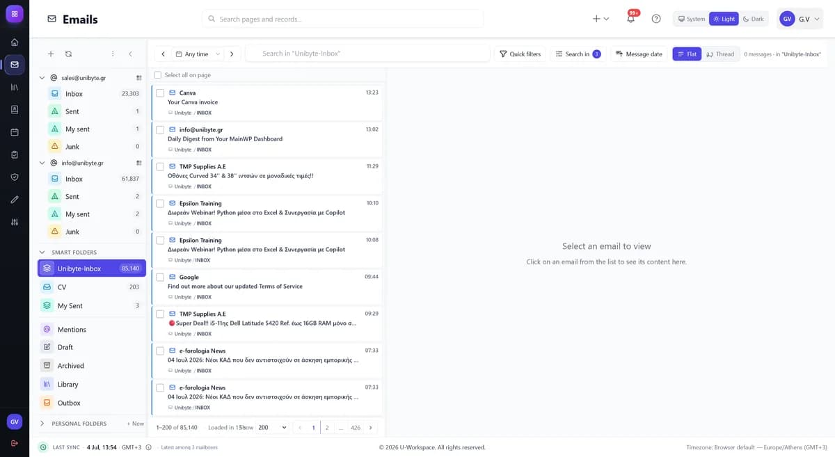
Task: Select the Dark theme option
Action: pyautogui.click(x=754, y=19)
